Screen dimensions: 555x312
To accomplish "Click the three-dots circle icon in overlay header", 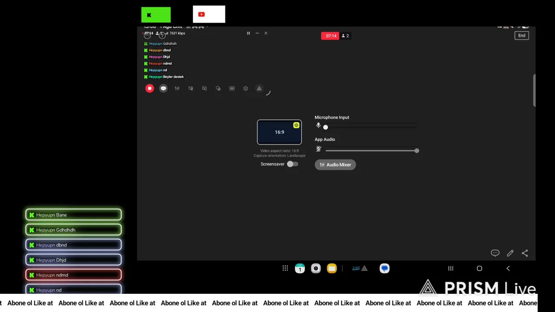I will 147,35.
